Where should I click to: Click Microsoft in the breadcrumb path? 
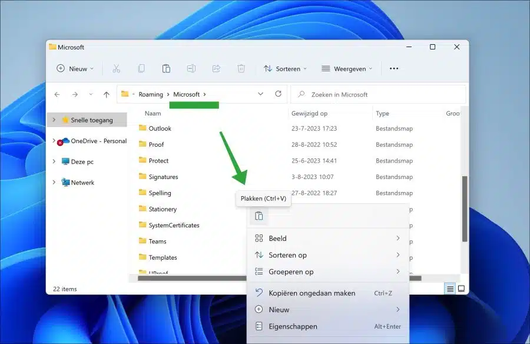(x=187, y=94)
